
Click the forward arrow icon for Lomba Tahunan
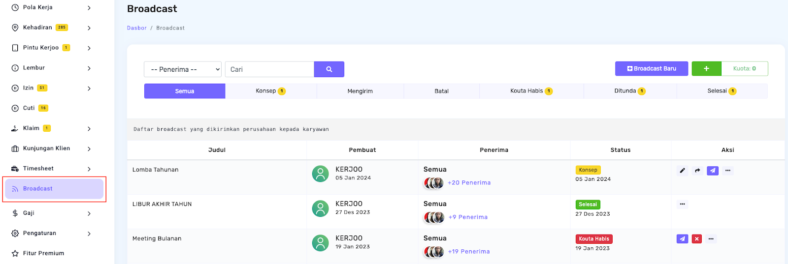pos(697,171)
